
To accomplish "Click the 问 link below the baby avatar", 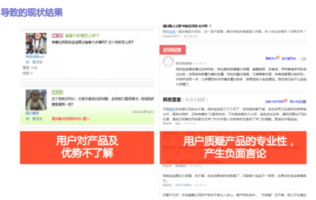I will [x=27, y=118].
